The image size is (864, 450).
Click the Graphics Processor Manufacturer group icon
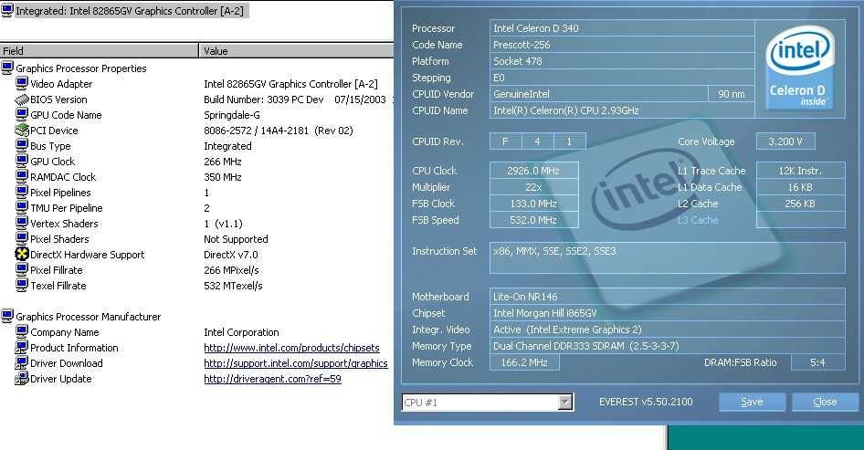point(7,316)
